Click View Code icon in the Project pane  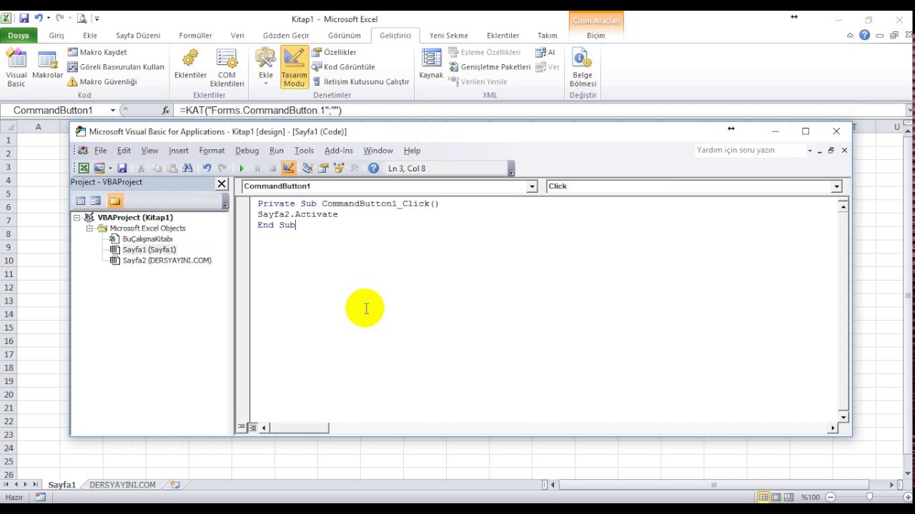click(81, 201)
